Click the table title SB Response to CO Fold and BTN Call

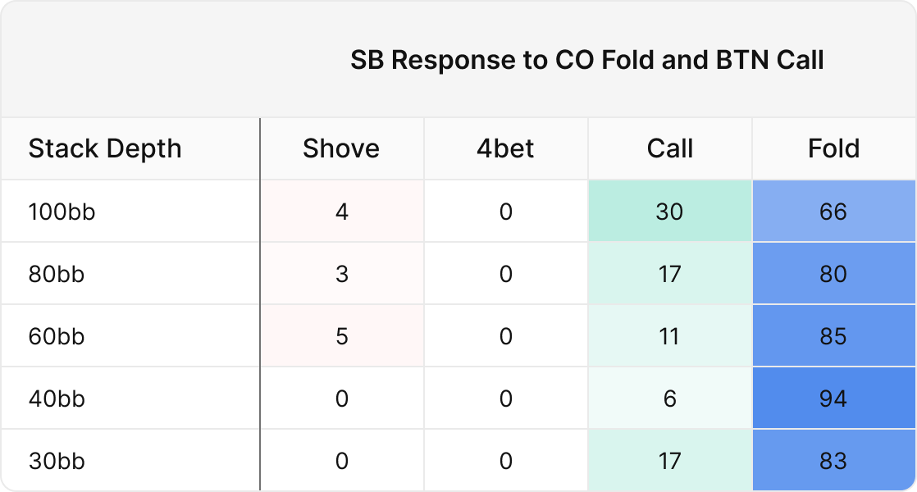point(587,61)
